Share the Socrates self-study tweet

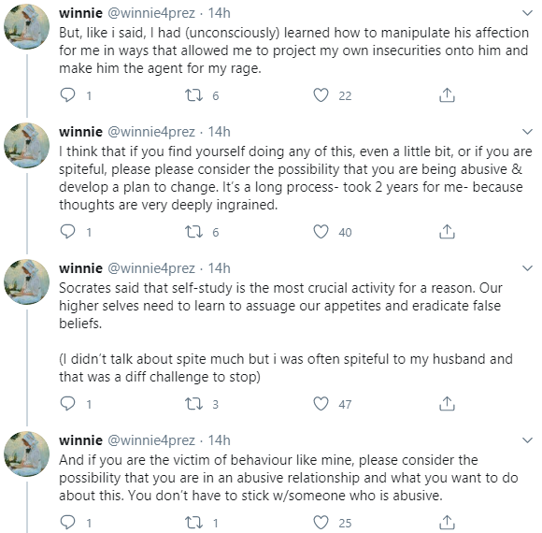click(447, 404)
